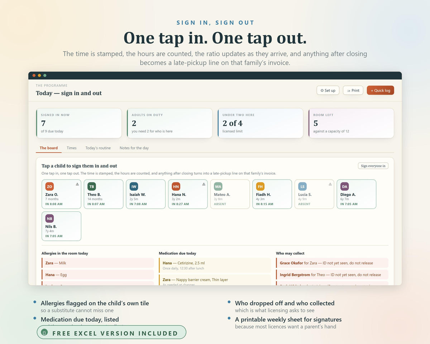Toggle sign-in for Theo B. name
Viewport: 430px width, 344px height.
[94, 195]
